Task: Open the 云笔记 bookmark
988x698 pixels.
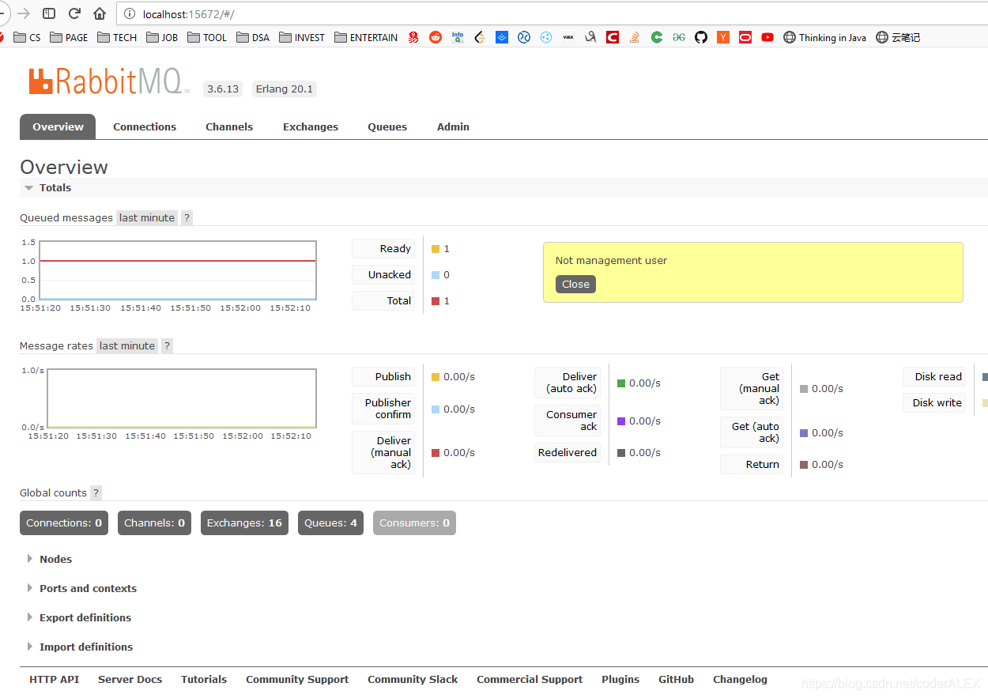Action: pos(898,37)
